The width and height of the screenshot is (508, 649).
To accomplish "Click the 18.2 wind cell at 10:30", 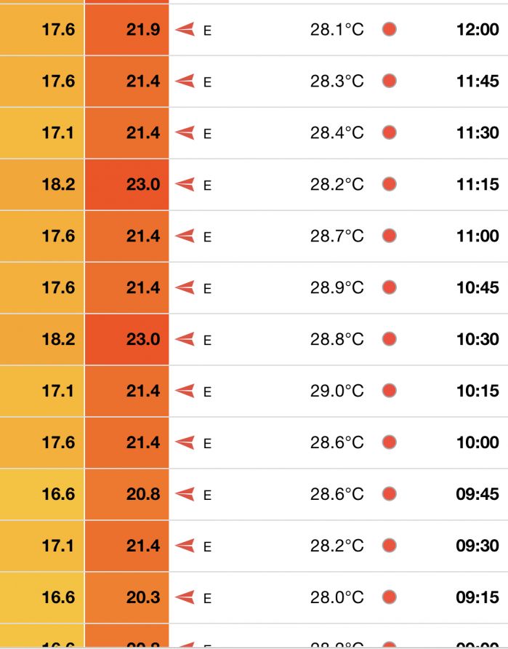I will [41, 339].
